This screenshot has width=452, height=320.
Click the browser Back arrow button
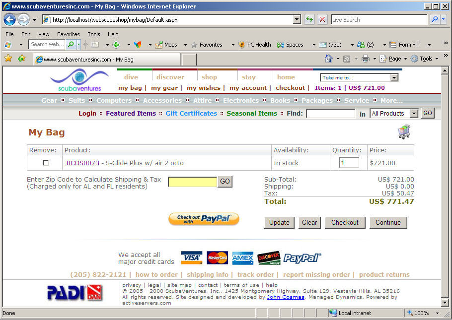coord(9,19)
